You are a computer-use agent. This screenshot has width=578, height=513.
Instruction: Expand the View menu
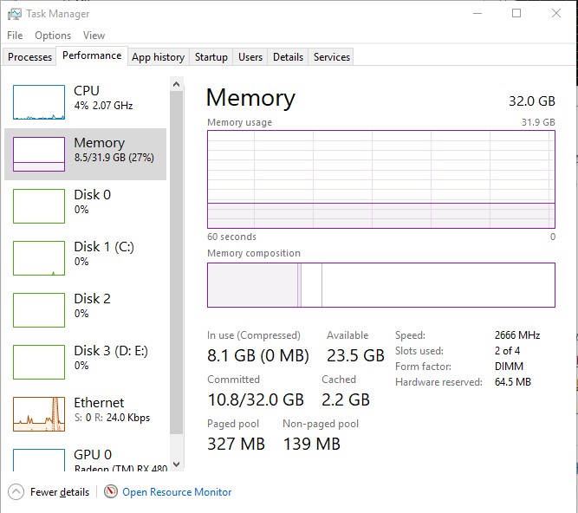pos(94,36)
